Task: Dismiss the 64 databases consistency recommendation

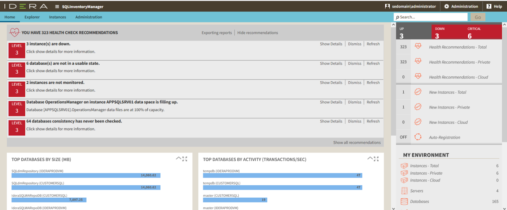Action: point(355,121)
